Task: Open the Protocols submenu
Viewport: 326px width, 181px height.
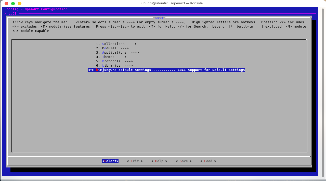Action: [x=114, y=61]
